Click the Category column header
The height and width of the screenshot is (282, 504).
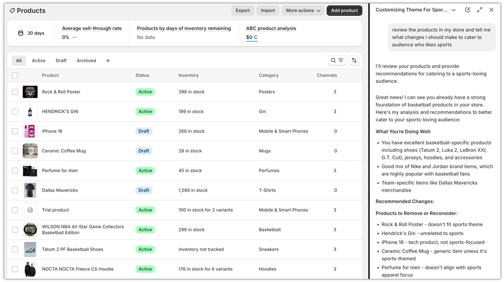(x=269, y=75)
